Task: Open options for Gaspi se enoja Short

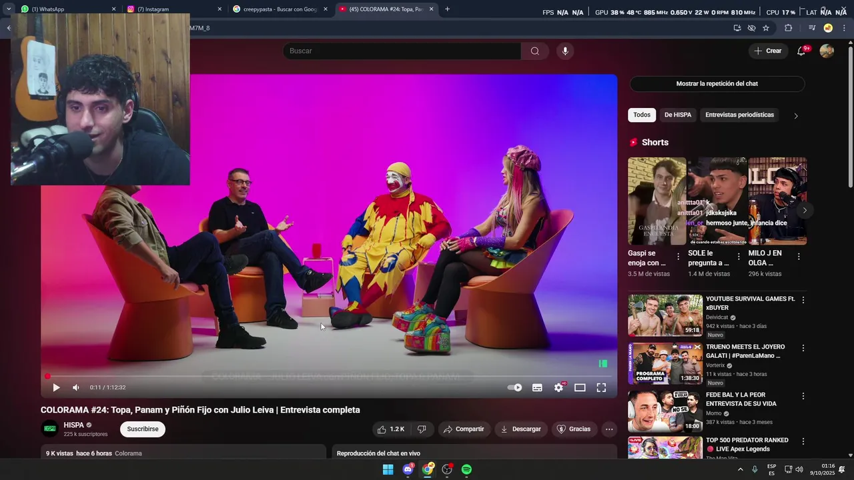Action: click(679, 257)
